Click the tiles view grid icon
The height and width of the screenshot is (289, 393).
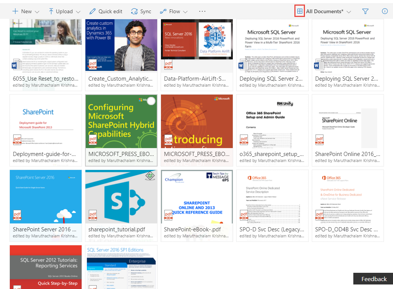(x=300, y=11)
